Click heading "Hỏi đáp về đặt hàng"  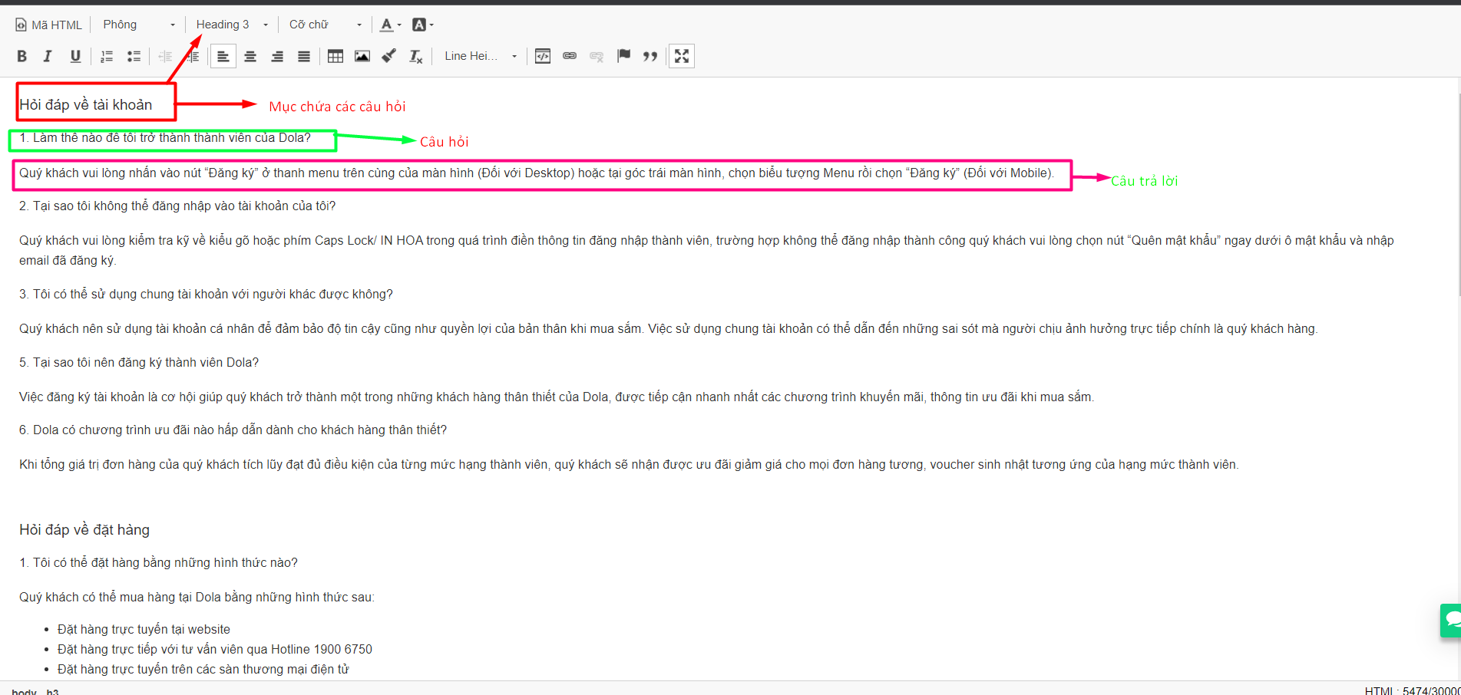pyautogui.click(x=84, y=529)
